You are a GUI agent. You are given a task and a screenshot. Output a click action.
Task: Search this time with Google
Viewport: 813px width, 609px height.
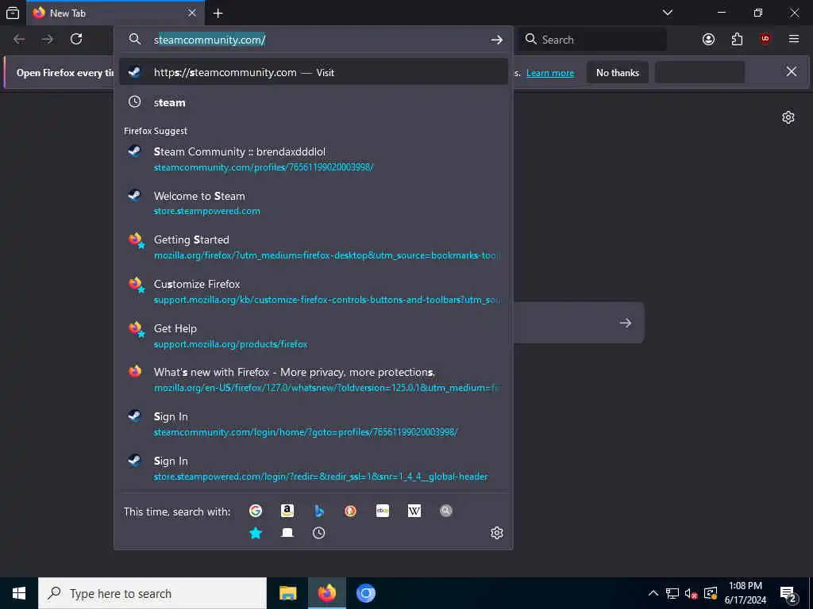coord(256,511)
